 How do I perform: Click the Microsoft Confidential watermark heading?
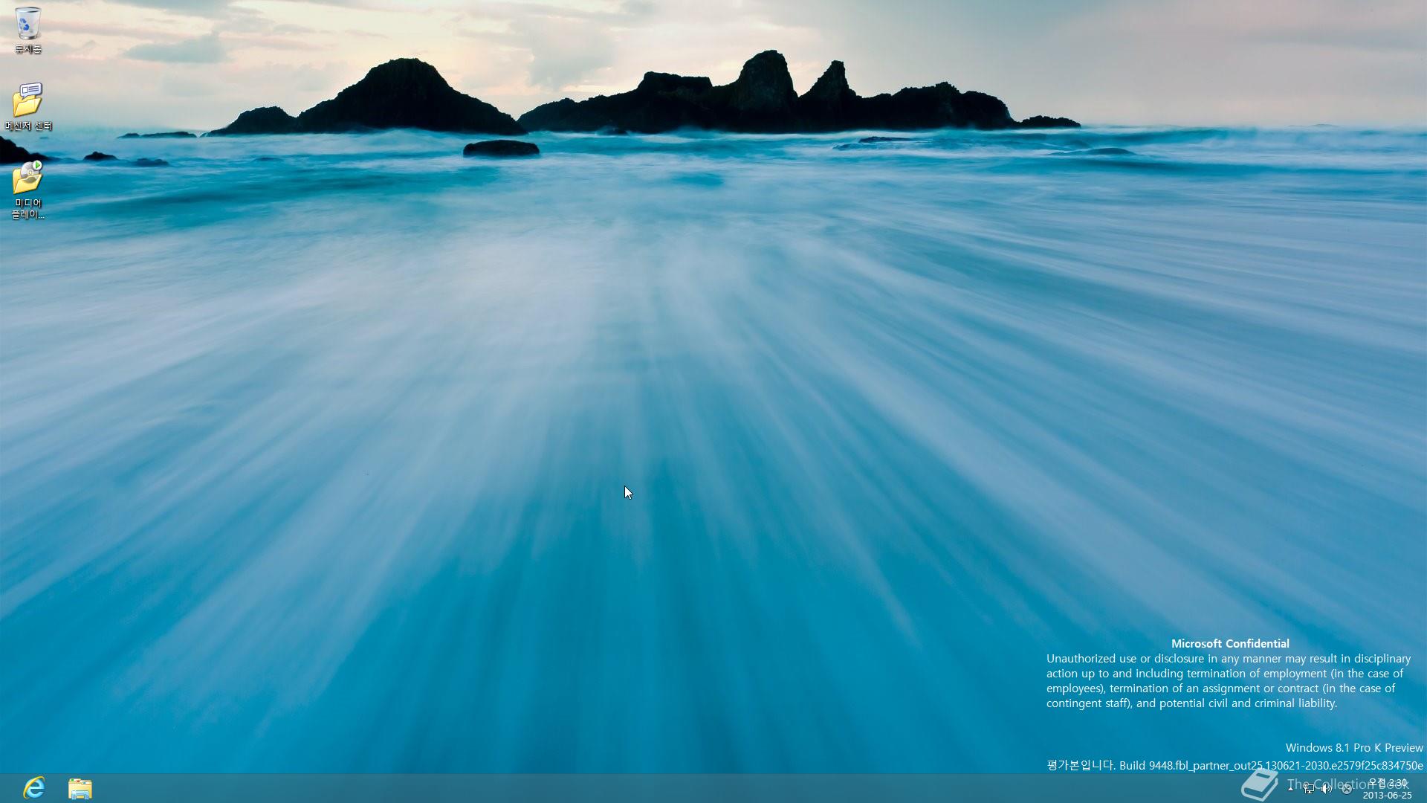pos(1230,644)
